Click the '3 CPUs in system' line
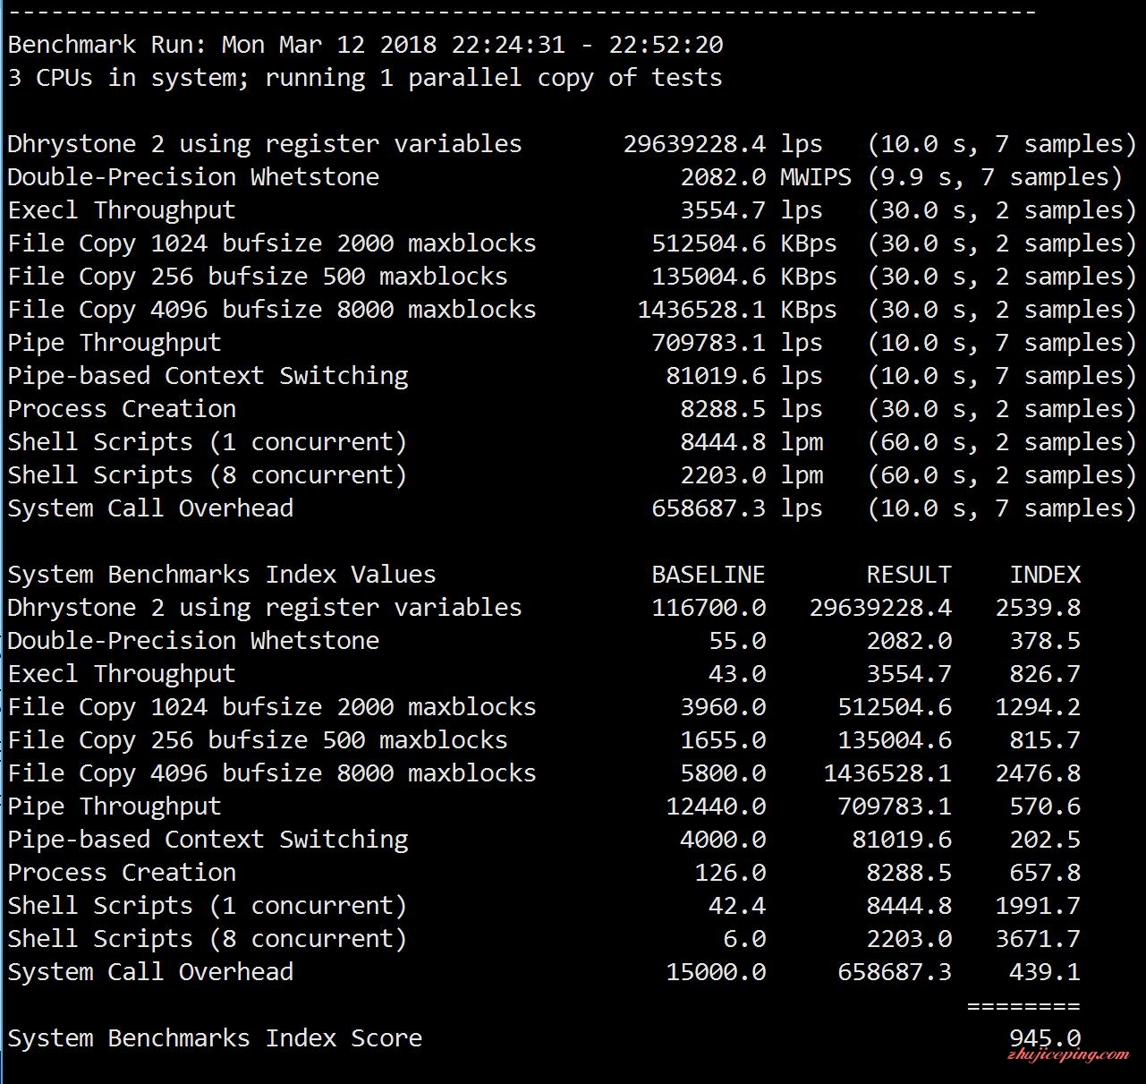Viewport: 1146px width, 1084px height. 364,78
